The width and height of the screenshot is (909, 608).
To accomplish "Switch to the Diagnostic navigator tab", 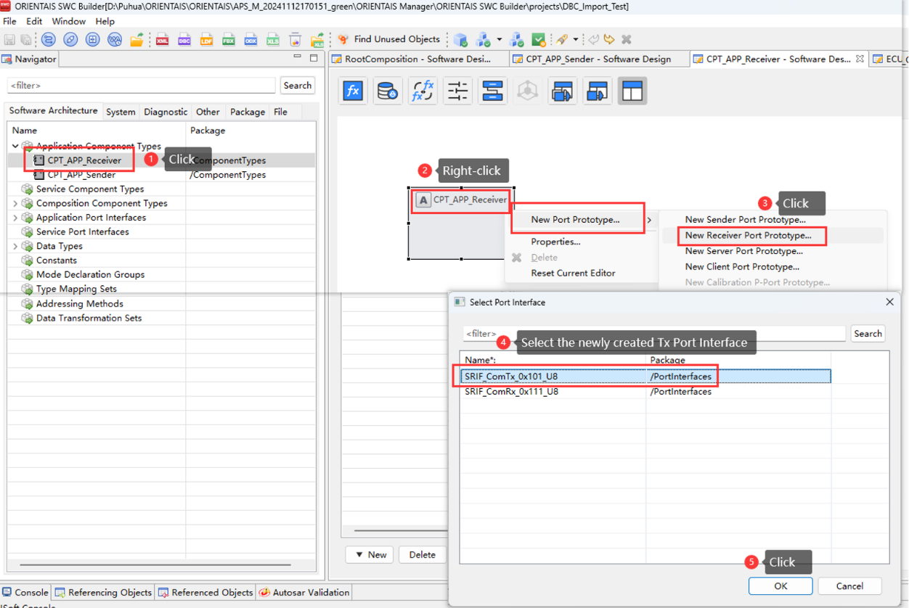I will pyautogui.click(x=166, y=112).
